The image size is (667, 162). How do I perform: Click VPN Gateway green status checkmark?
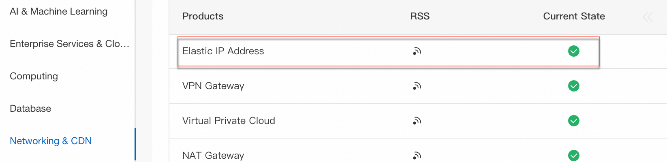click(x=573, y=86)
